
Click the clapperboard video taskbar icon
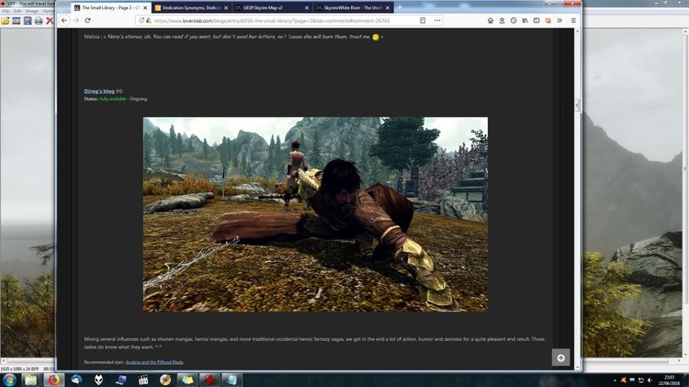coord(143,380)
